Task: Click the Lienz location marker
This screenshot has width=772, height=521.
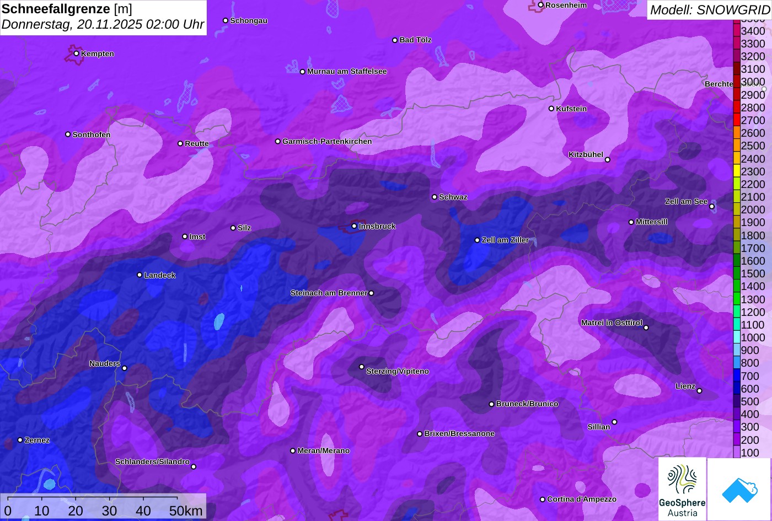Action: (x=699, y=391)
